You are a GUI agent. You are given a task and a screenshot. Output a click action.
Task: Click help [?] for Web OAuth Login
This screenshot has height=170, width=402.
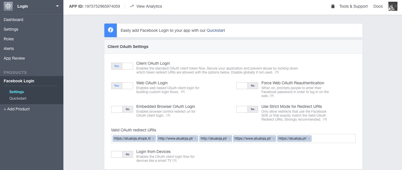click(x=183, y=92)
